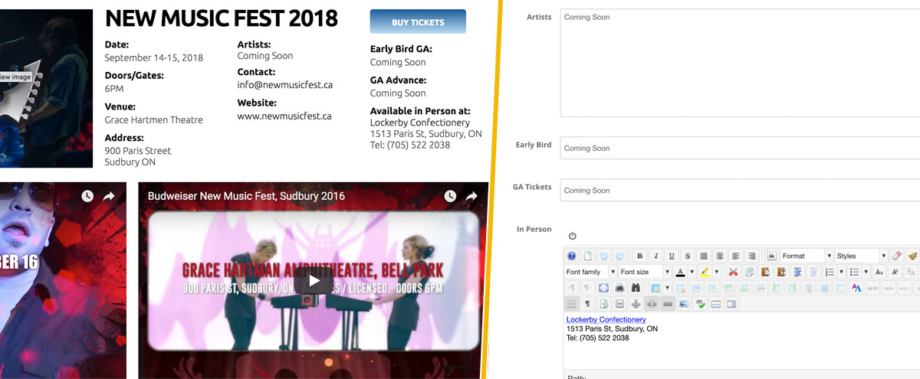
Task: Toggle italic formatting
Action: tap(656, 256)
